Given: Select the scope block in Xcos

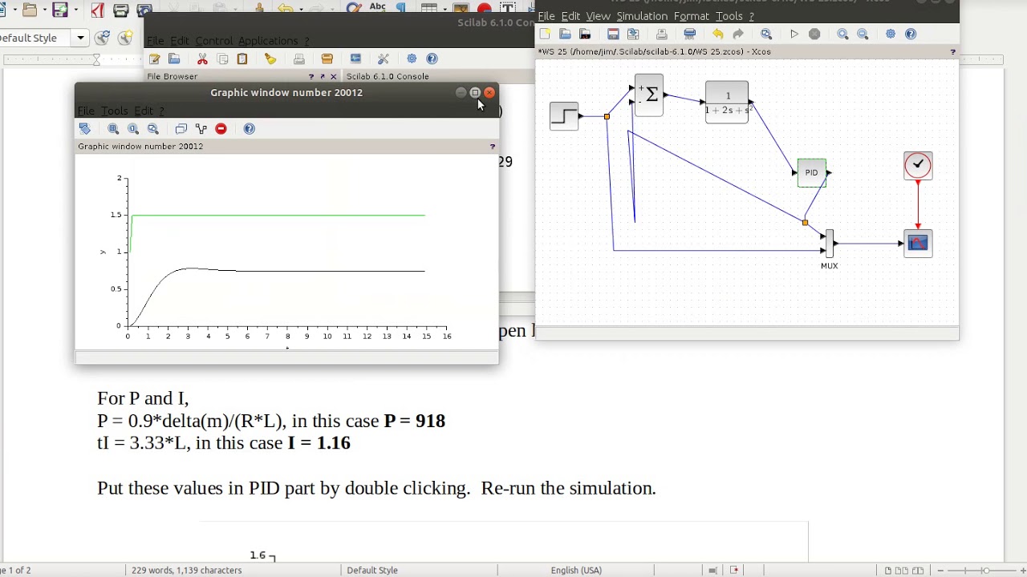Looking at the screenshot, I should [x=918, y=244].
